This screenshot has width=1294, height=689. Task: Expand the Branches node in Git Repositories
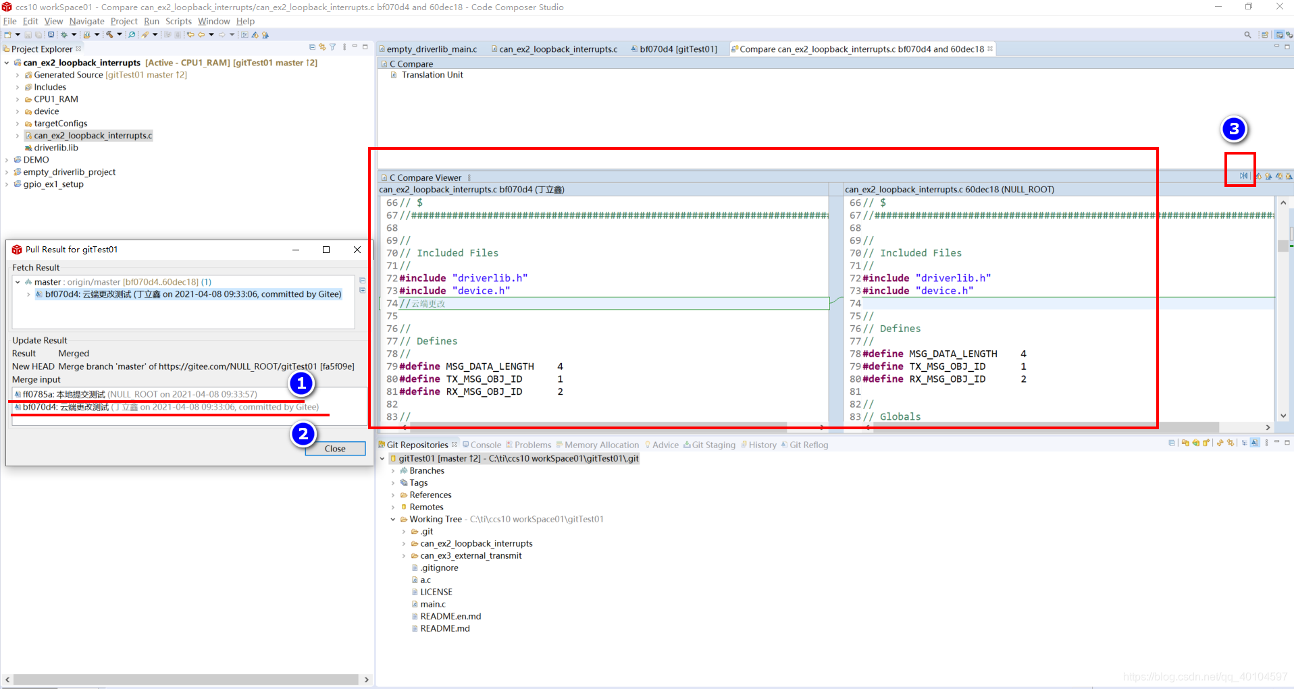(393, 470)
